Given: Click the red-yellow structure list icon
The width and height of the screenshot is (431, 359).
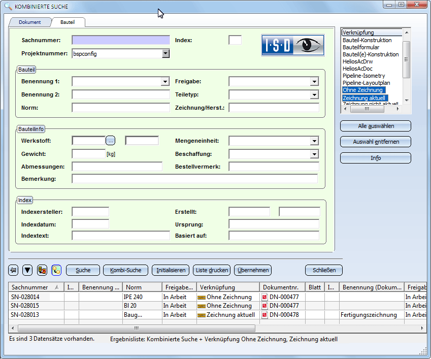Looking at the screenshot, I should pos(42,270).
